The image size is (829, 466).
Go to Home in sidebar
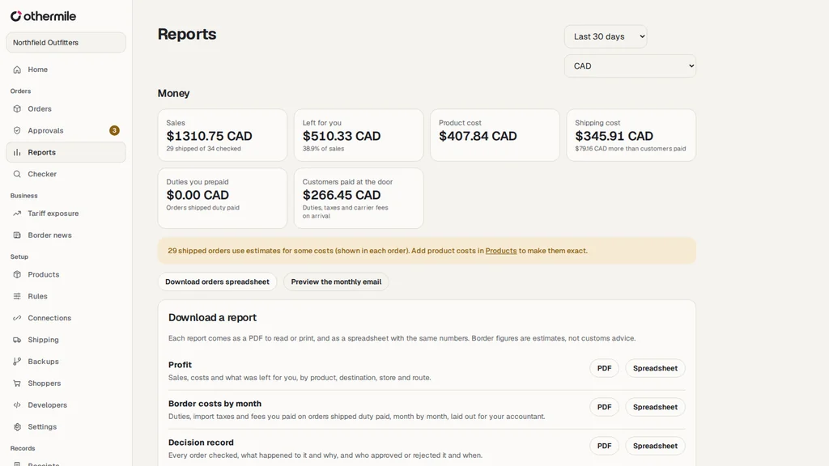pos(66,70)
